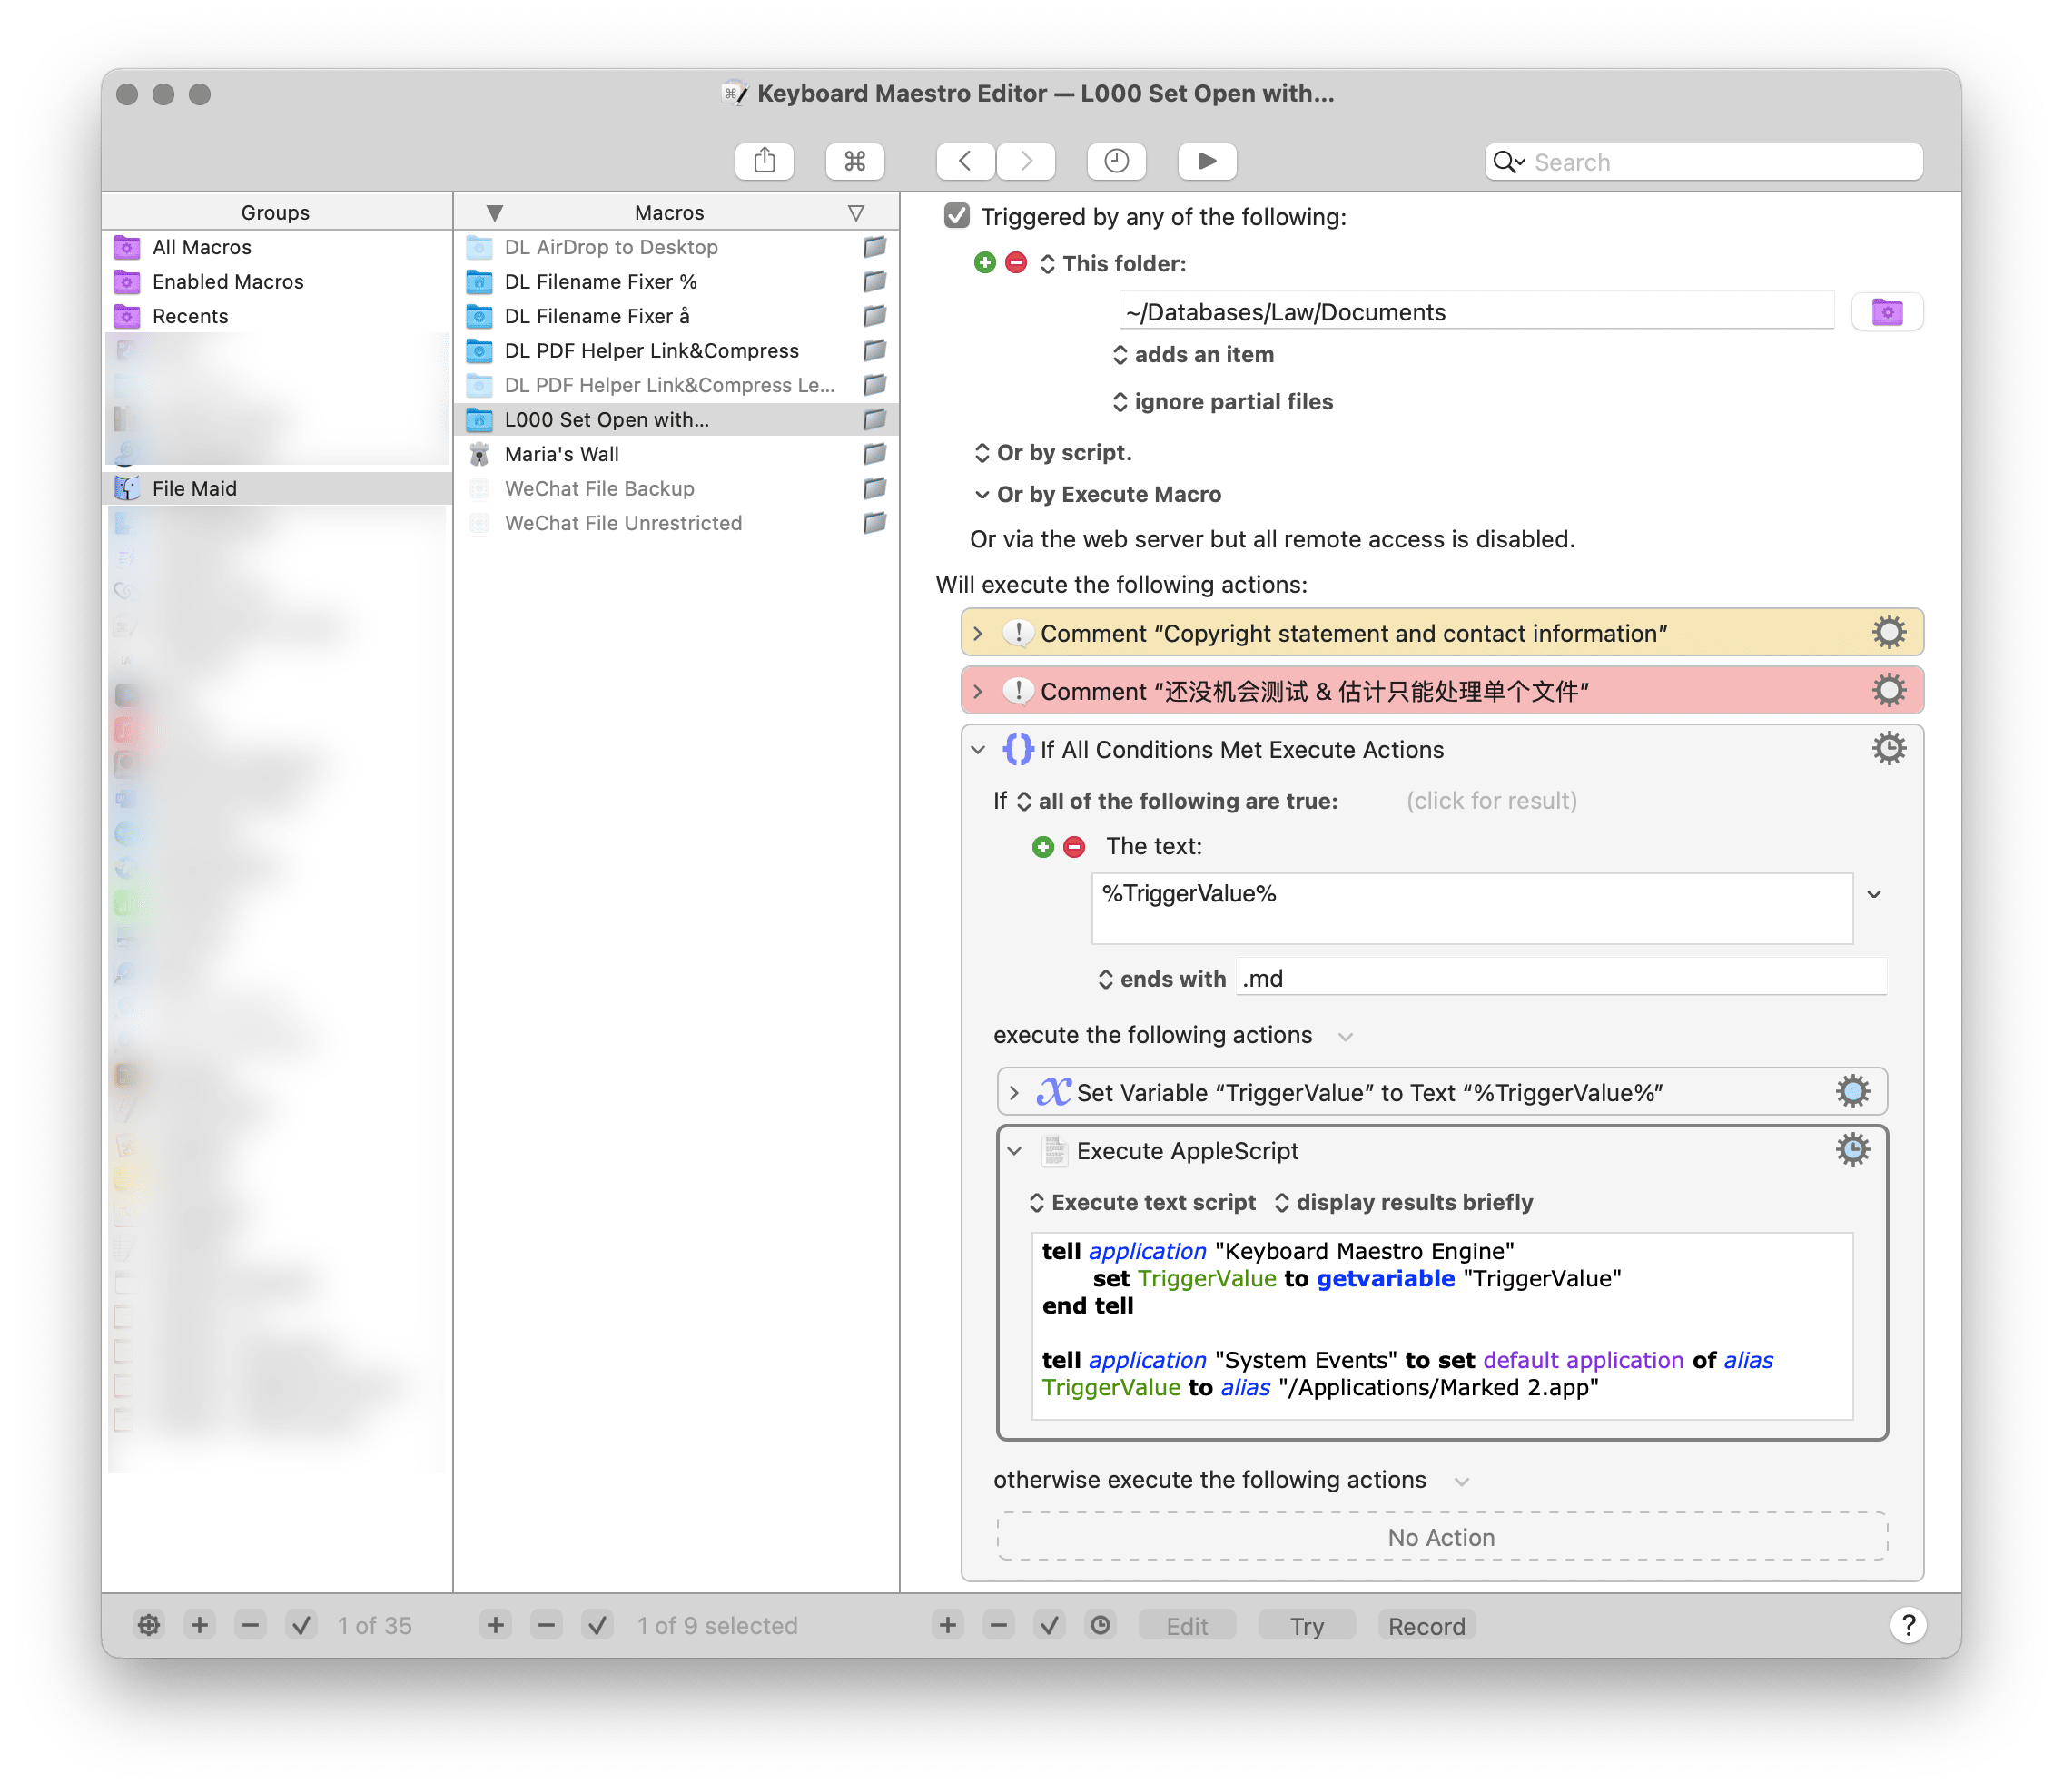The height and width of the screenshot is (1792, 2063).
Task: Open gear menu of Copyright statement comment
Action: (x=1888, y=633)
